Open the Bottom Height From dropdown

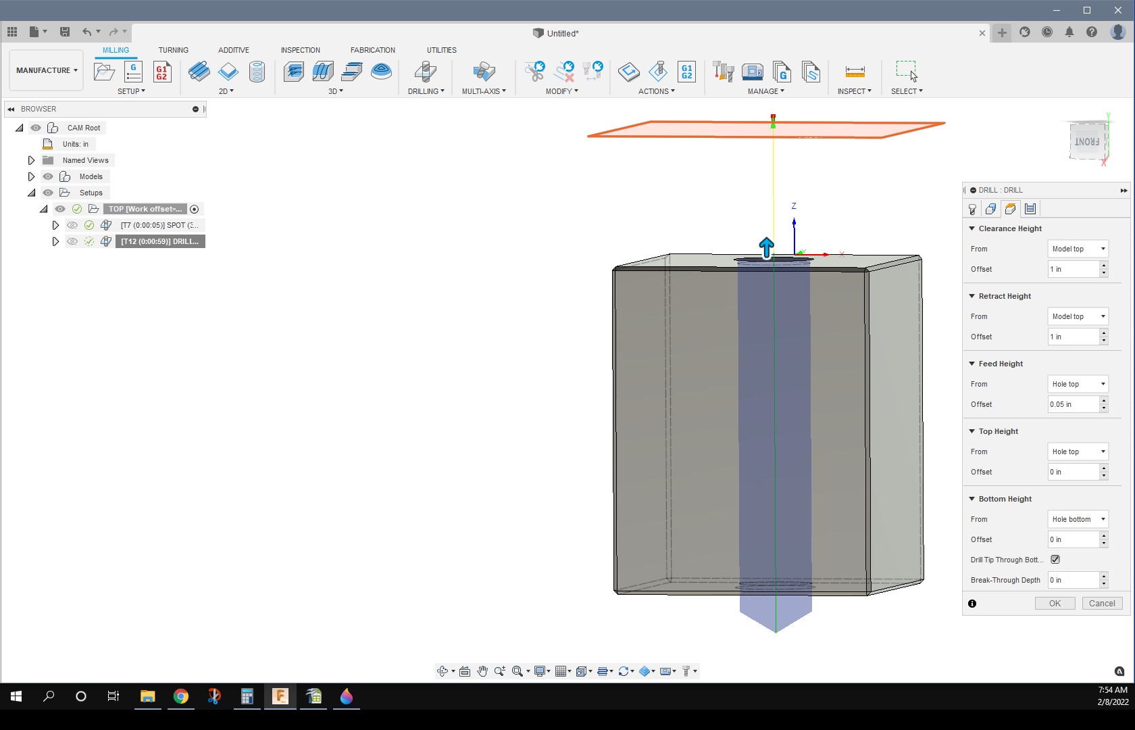(x=1078, y=519)
